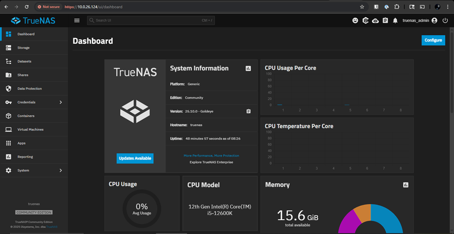Open the alerts bell icon
This screenshot has width=454, height=234.
pos(395,21)
